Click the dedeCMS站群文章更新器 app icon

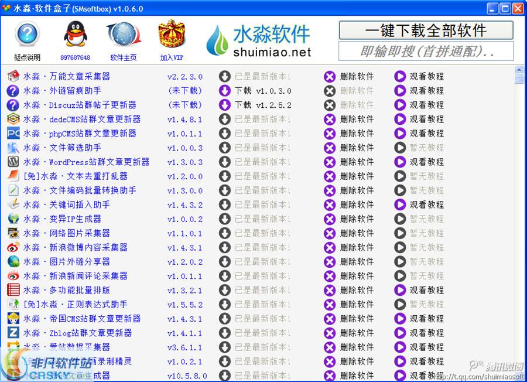pos(13,119)
